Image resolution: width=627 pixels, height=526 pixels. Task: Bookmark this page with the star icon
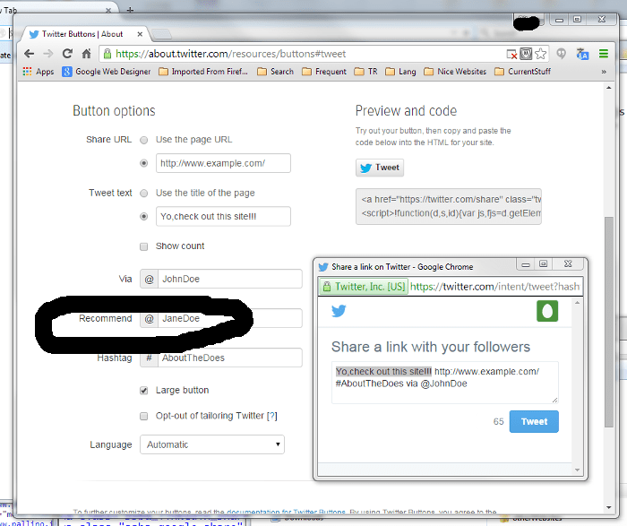[541, 54]
